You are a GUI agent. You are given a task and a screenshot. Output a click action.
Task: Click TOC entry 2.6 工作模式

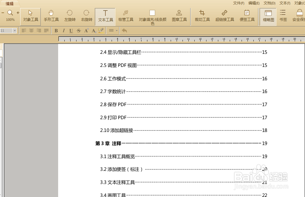click(113, 79)
